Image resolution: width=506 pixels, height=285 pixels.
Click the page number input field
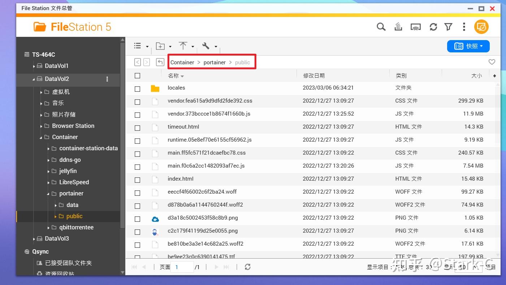click(182, 267)
